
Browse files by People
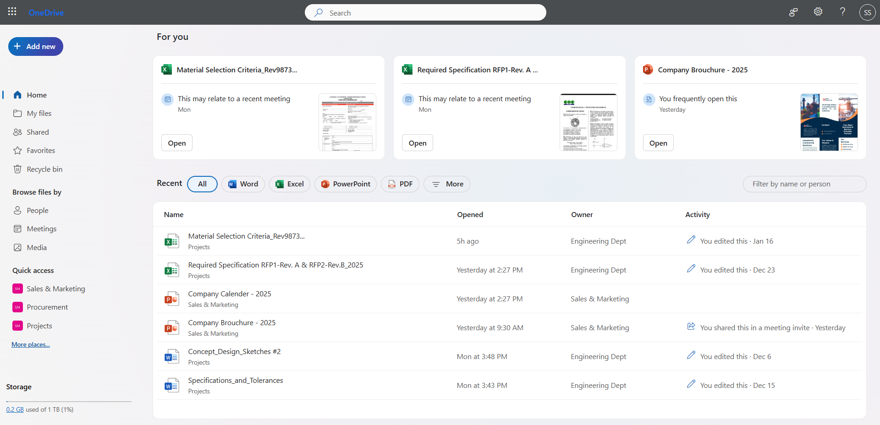click(38, 210)
